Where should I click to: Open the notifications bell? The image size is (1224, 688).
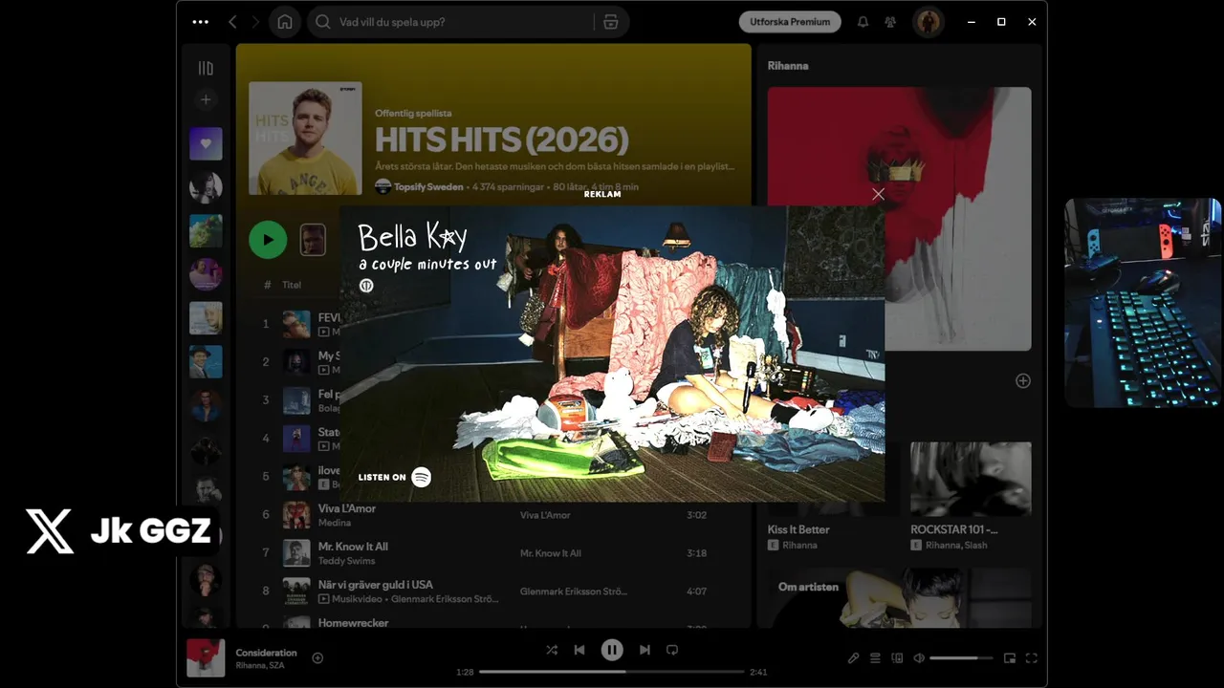(863, 22)
